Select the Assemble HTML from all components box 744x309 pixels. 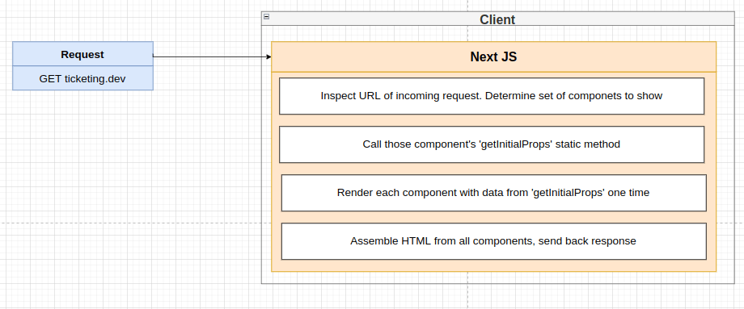click(x=493, y=241)
